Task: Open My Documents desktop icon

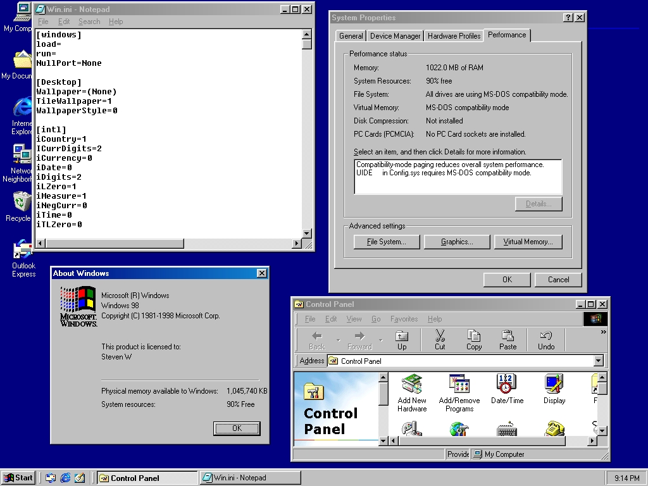Action: [x=22, y=60]
